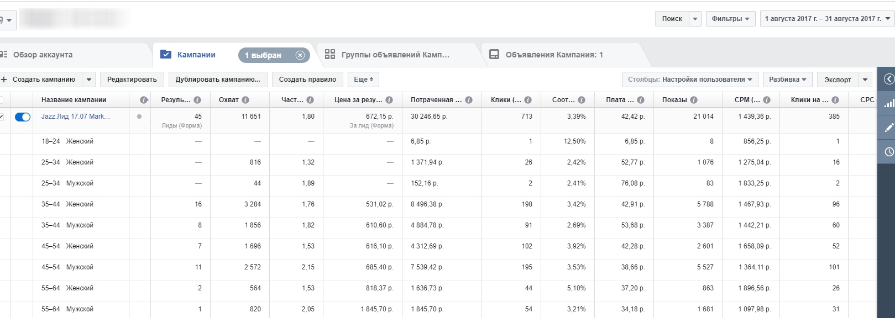The width and height of the screenshot is (895, 318).
Task: Click the 'Лиды (Форма)' result label
Action: click(182, 125)
